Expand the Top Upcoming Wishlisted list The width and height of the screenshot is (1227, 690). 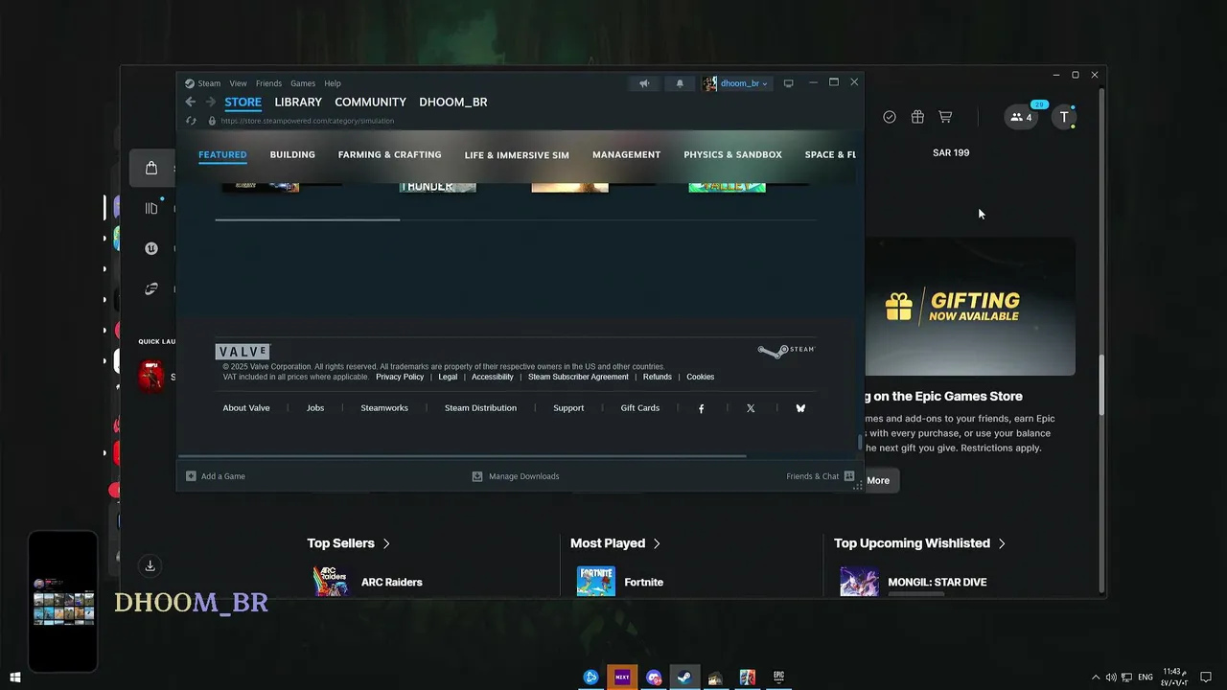point(920,543)
